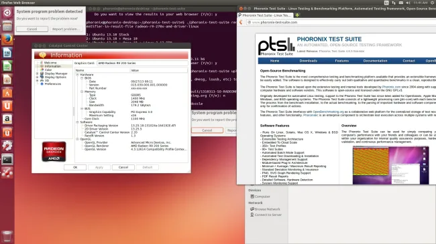This screenshot has width=436, height=244.
Task: Open the Amazon launcher icon
Action: point(7,119)
